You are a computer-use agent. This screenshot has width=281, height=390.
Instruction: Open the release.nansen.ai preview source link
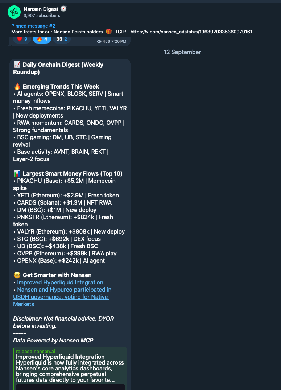click(x=36, y=351)
